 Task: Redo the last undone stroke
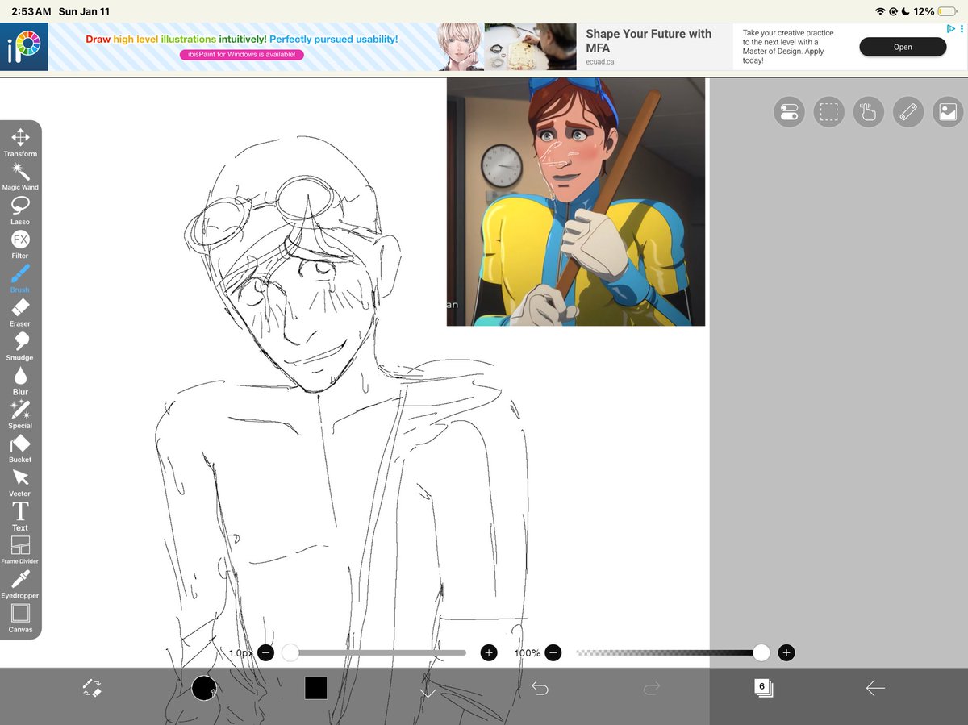(x=652, y=688)
